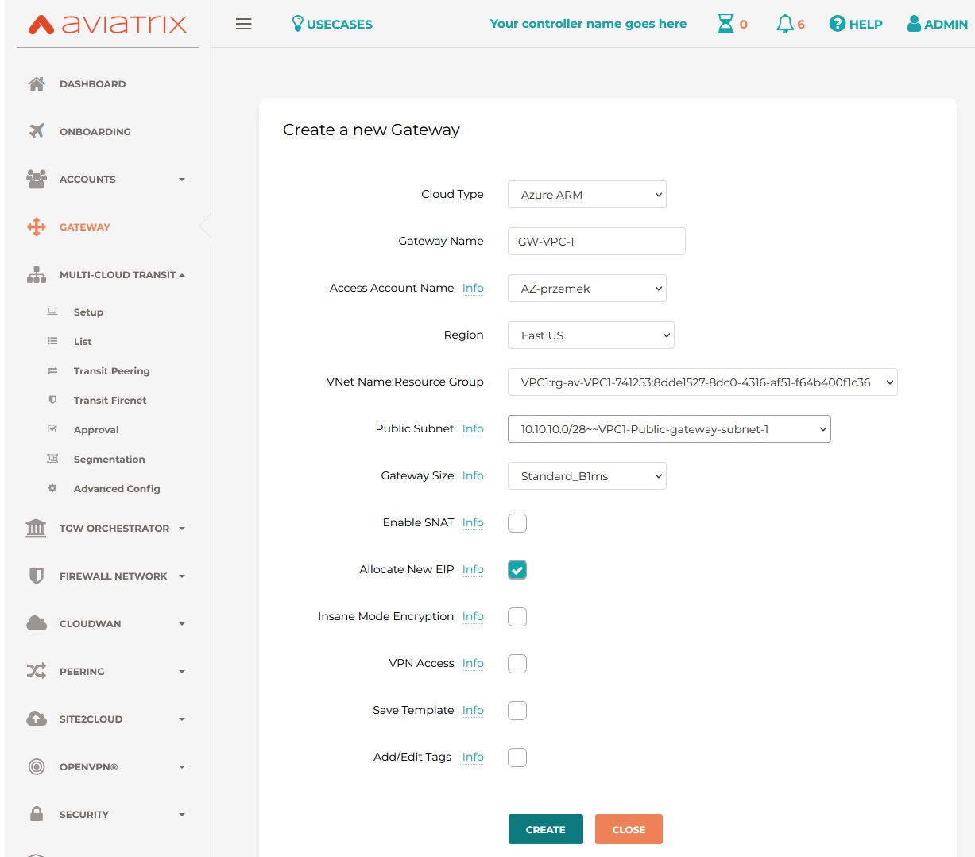
Task: Click the Help question mark icon
Action: 837,24
